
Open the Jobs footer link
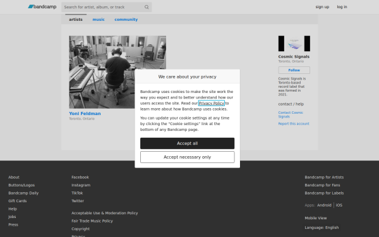click(x=12, y=217)
